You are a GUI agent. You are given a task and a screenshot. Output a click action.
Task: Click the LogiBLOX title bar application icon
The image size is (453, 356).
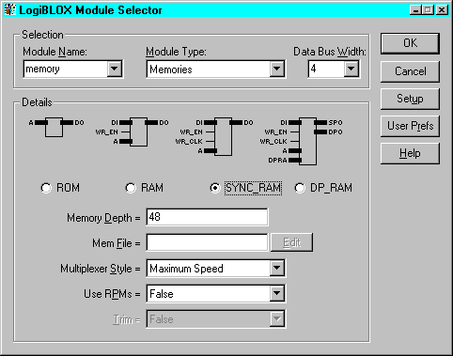[x=9, y=9]
